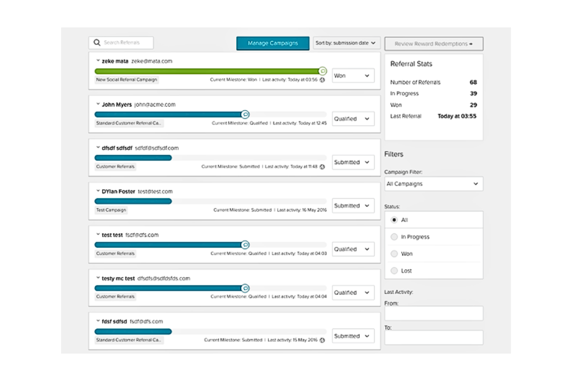Click activity icon on zeke mata row
572x381 pixels.
tap(322, 80)
